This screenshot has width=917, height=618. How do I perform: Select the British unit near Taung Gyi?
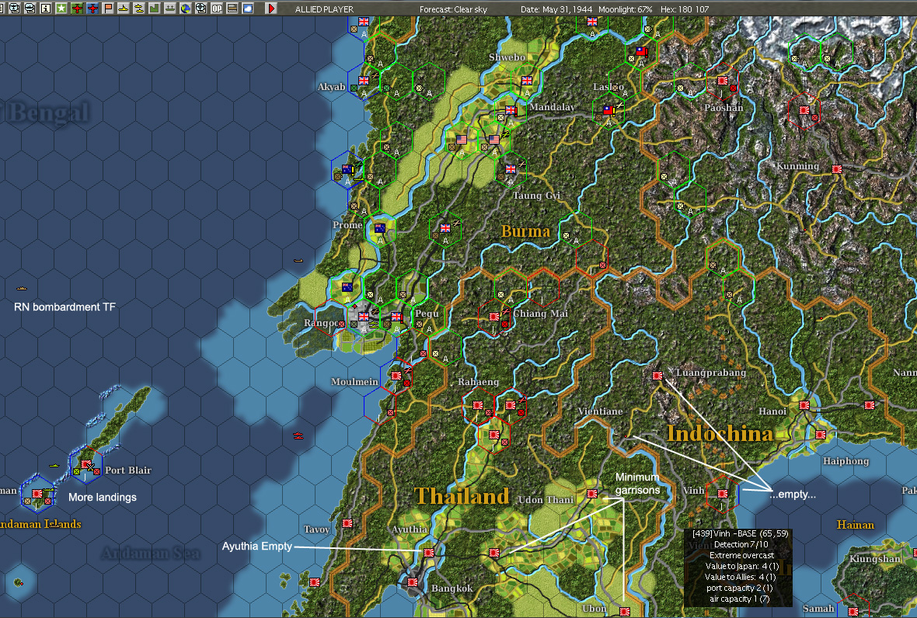click(511, 169)
